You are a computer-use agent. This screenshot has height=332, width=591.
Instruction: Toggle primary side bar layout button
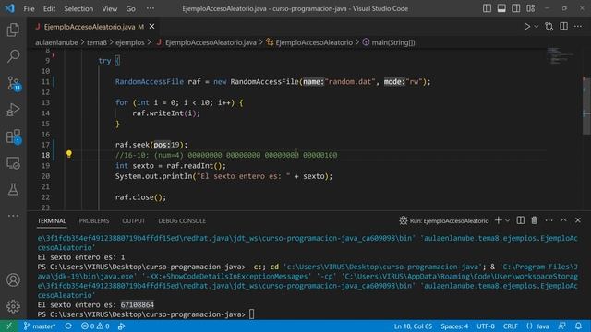pyautogui.click(x=487, y=8)
